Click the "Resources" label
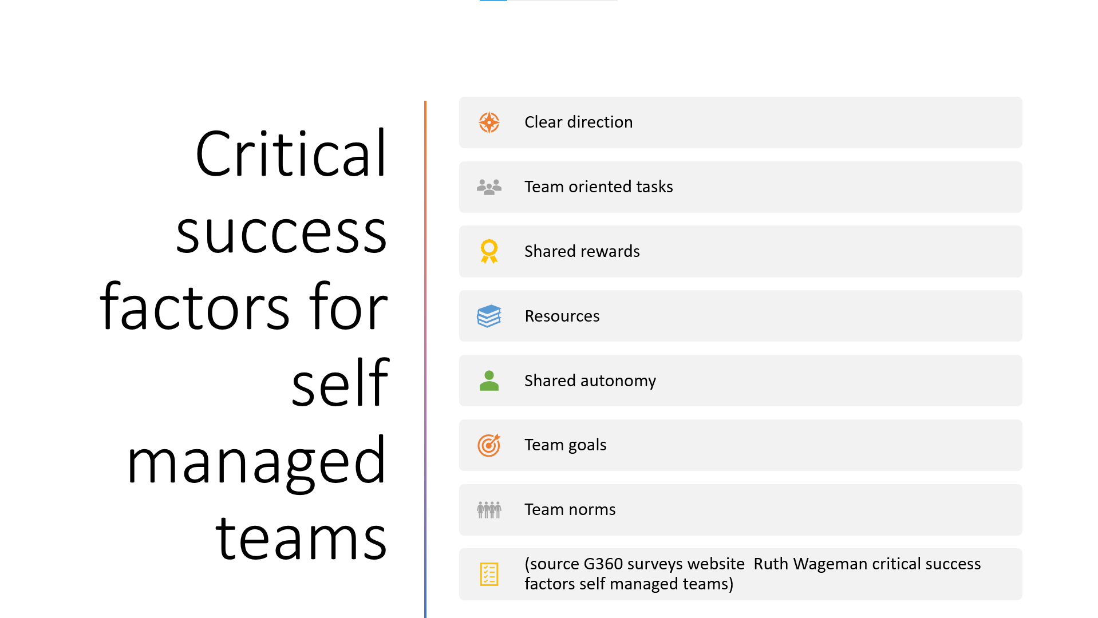This screenshot has width=1098, height=618. tap(562, 316)
